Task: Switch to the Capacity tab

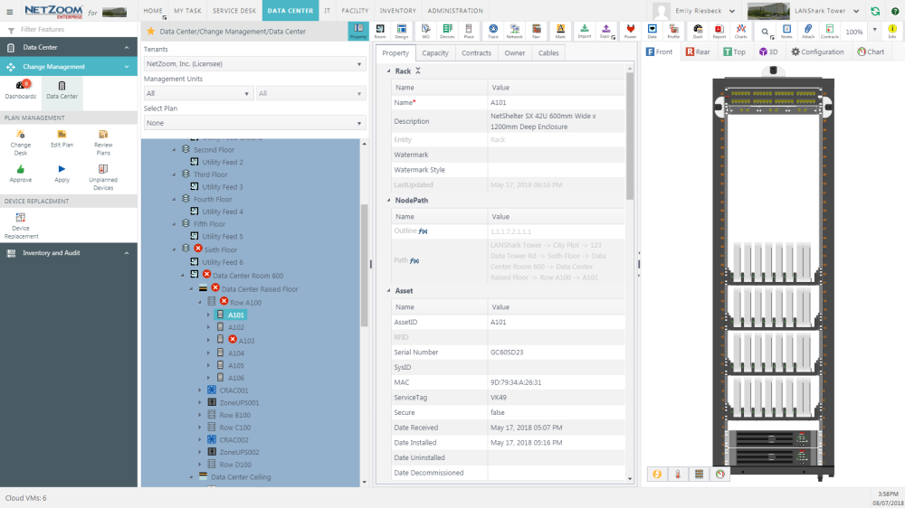Action: (x=435, y=53)
